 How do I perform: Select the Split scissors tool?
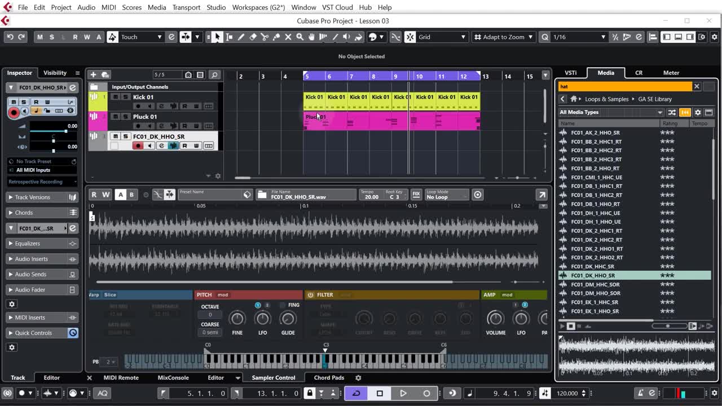coord(265,37)
